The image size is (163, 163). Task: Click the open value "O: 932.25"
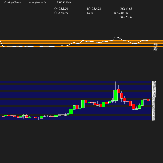pyautogui.click(x=61, y=9)
